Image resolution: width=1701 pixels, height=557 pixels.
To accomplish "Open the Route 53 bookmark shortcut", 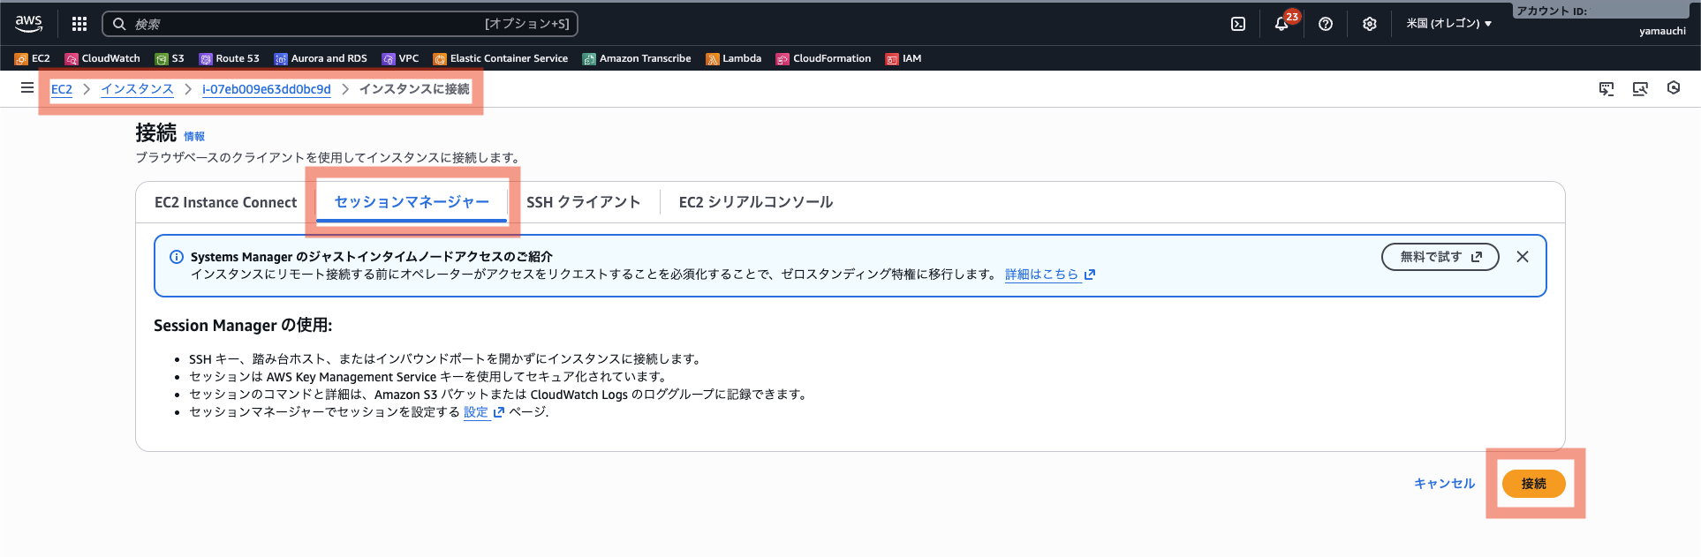I will click(x=230, y=58).
